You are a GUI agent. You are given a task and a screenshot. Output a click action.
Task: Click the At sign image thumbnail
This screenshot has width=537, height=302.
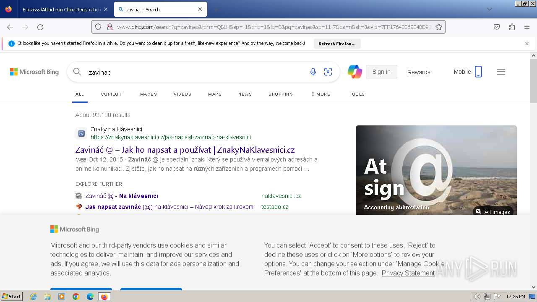tap(436, 170)
